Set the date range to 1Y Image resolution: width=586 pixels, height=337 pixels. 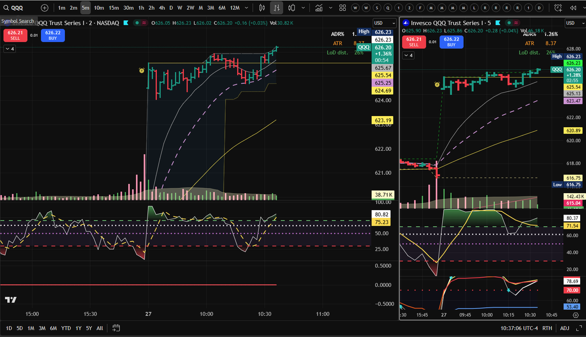[79, 328]
